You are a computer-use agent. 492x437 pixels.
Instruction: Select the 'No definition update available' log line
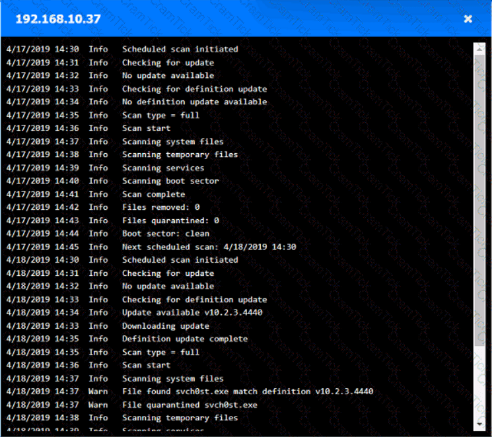point(194,102)
